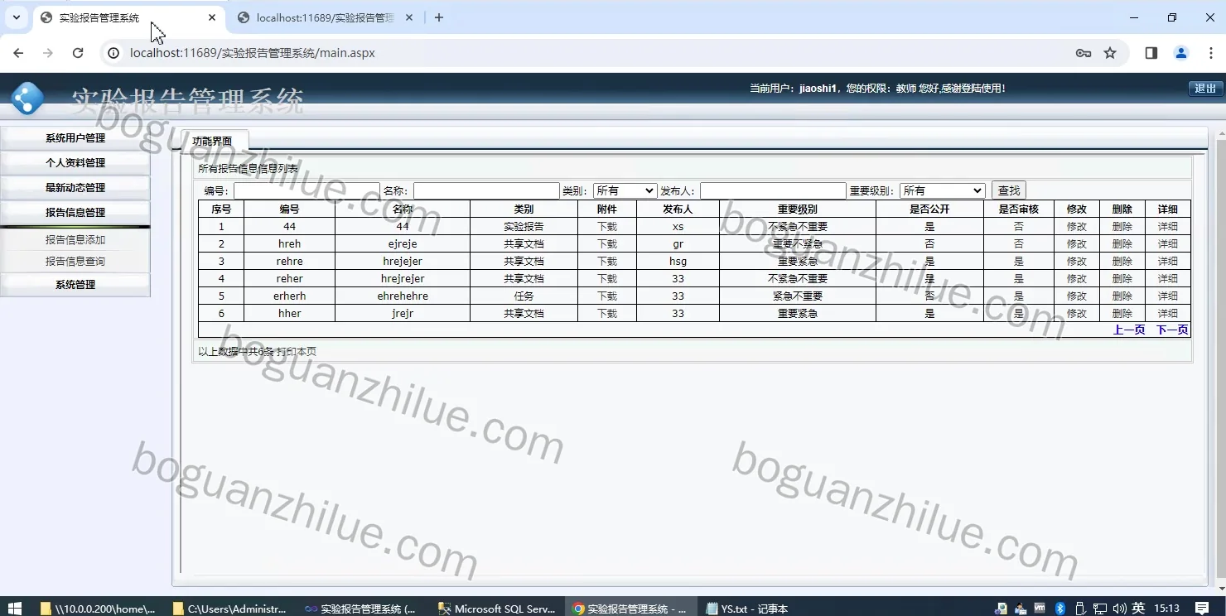Bookmark this page with star icon
Image resolution: width=1226 pixels, height=616 pixels.
(x=1110, y=53)
